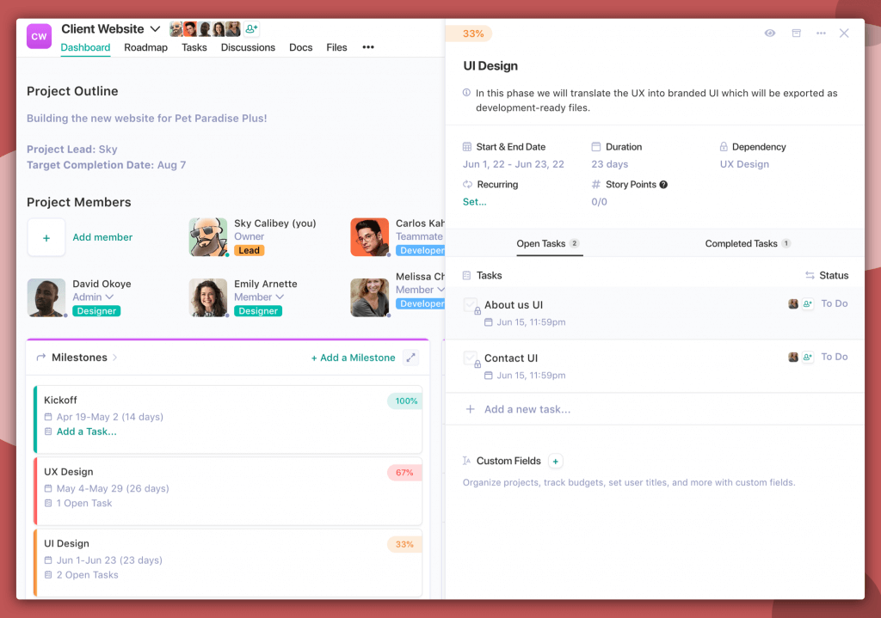The height and width of the screenshot is (618, 881).
Task: Check off the Contact UI task
Action: pos(471,358)
